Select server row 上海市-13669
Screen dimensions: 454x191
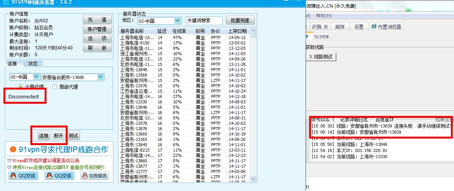click(x=184, y=134)
